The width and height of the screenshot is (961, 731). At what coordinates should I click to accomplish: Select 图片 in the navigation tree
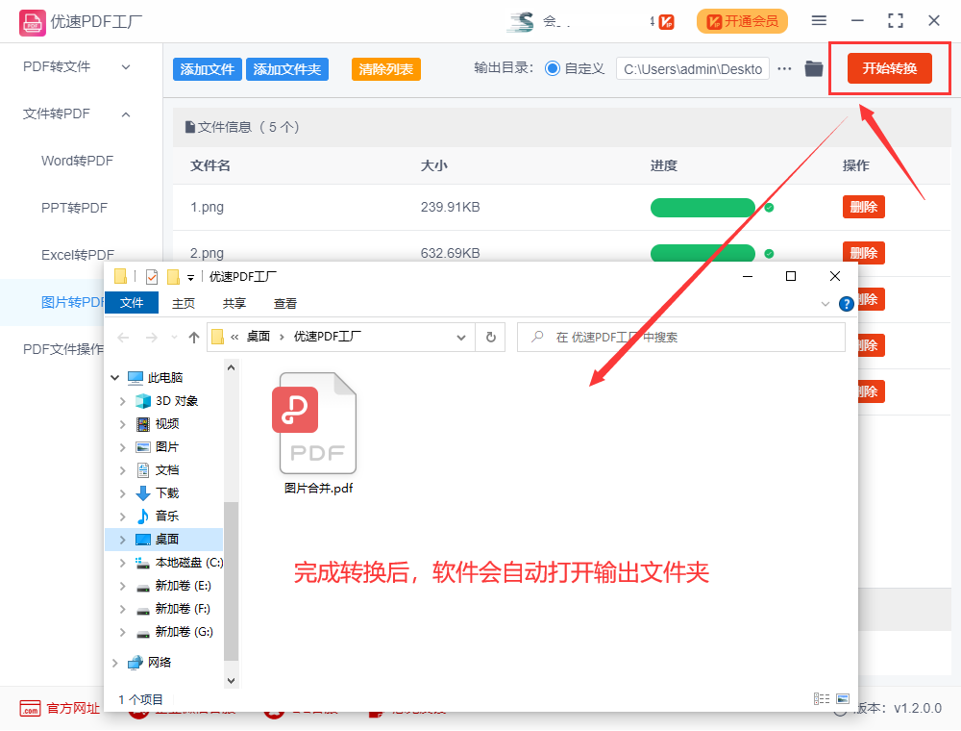click(166, 447)
